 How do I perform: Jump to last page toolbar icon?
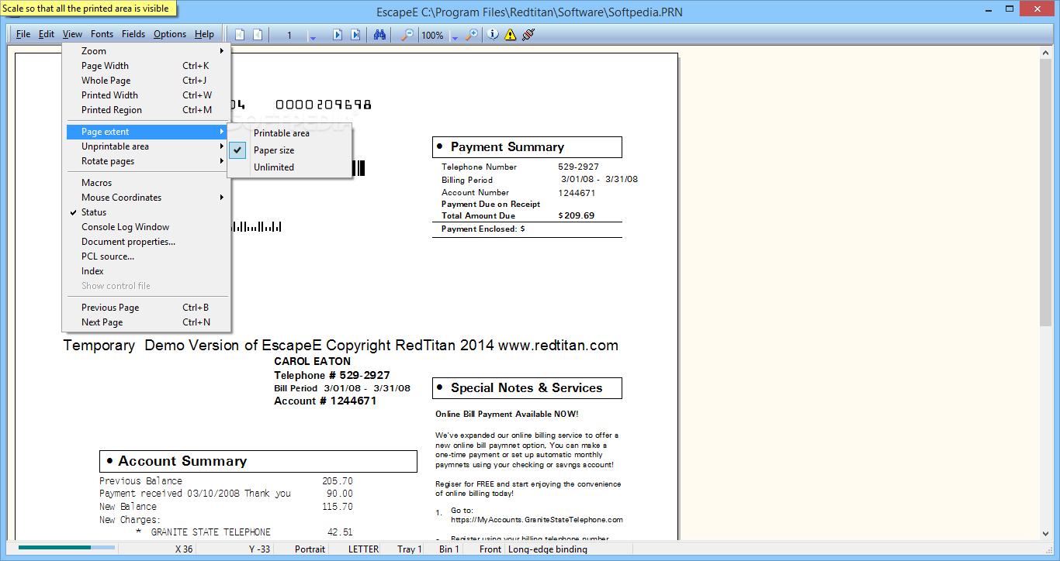coord(355,35)
